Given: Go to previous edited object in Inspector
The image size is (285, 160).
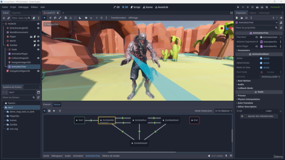Looking at the screenshot, I should click(x=273, y=18).
